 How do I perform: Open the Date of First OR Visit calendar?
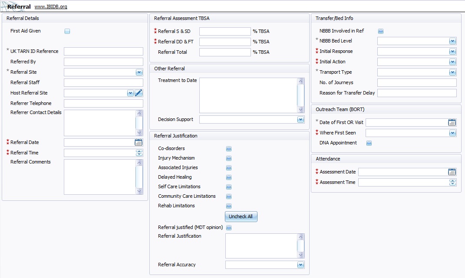tap(452, 122)
